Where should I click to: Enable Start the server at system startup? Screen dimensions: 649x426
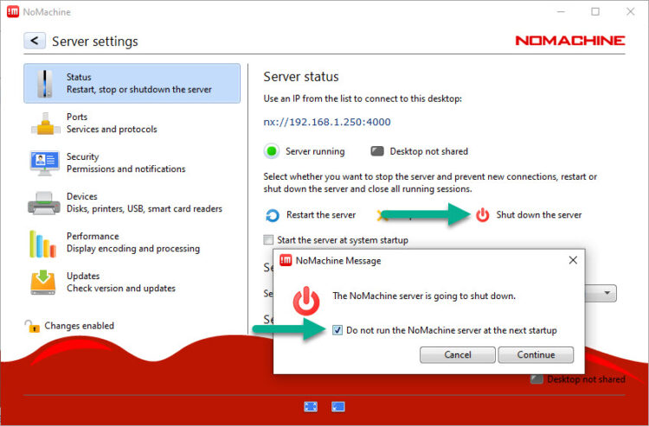pyautogui.click(x=269, y=240)
